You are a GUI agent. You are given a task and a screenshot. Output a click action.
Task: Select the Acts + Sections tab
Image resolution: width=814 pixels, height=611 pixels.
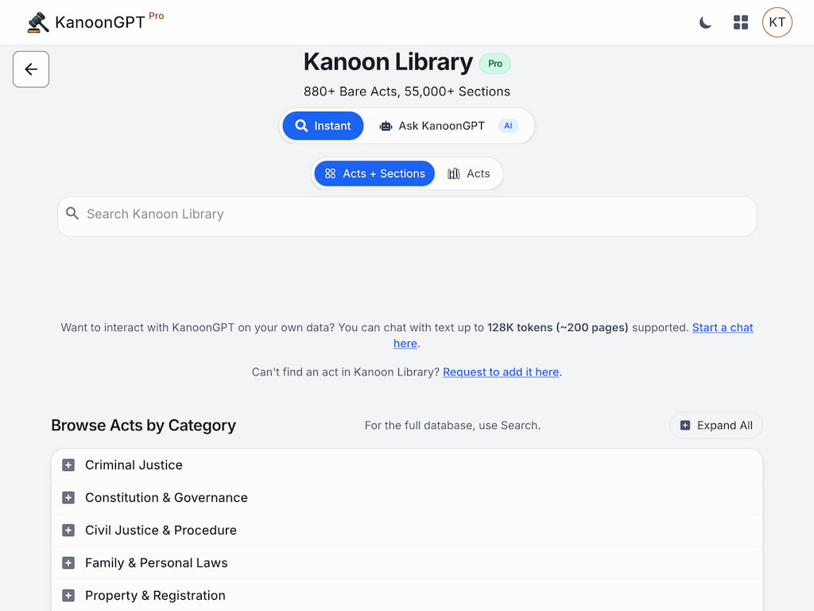tap(374, 173)
